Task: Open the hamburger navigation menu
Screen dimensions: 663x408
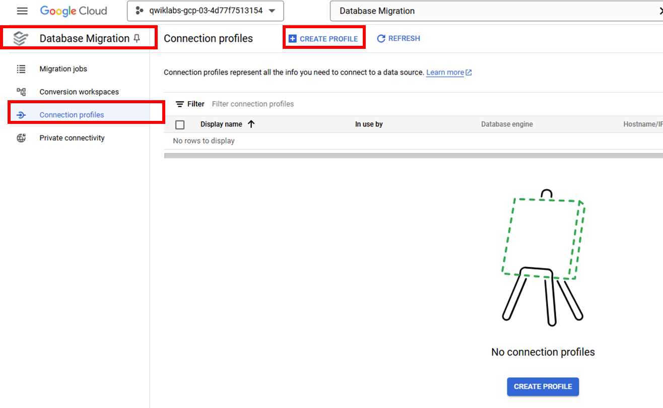Action: [x=22, y=11]
